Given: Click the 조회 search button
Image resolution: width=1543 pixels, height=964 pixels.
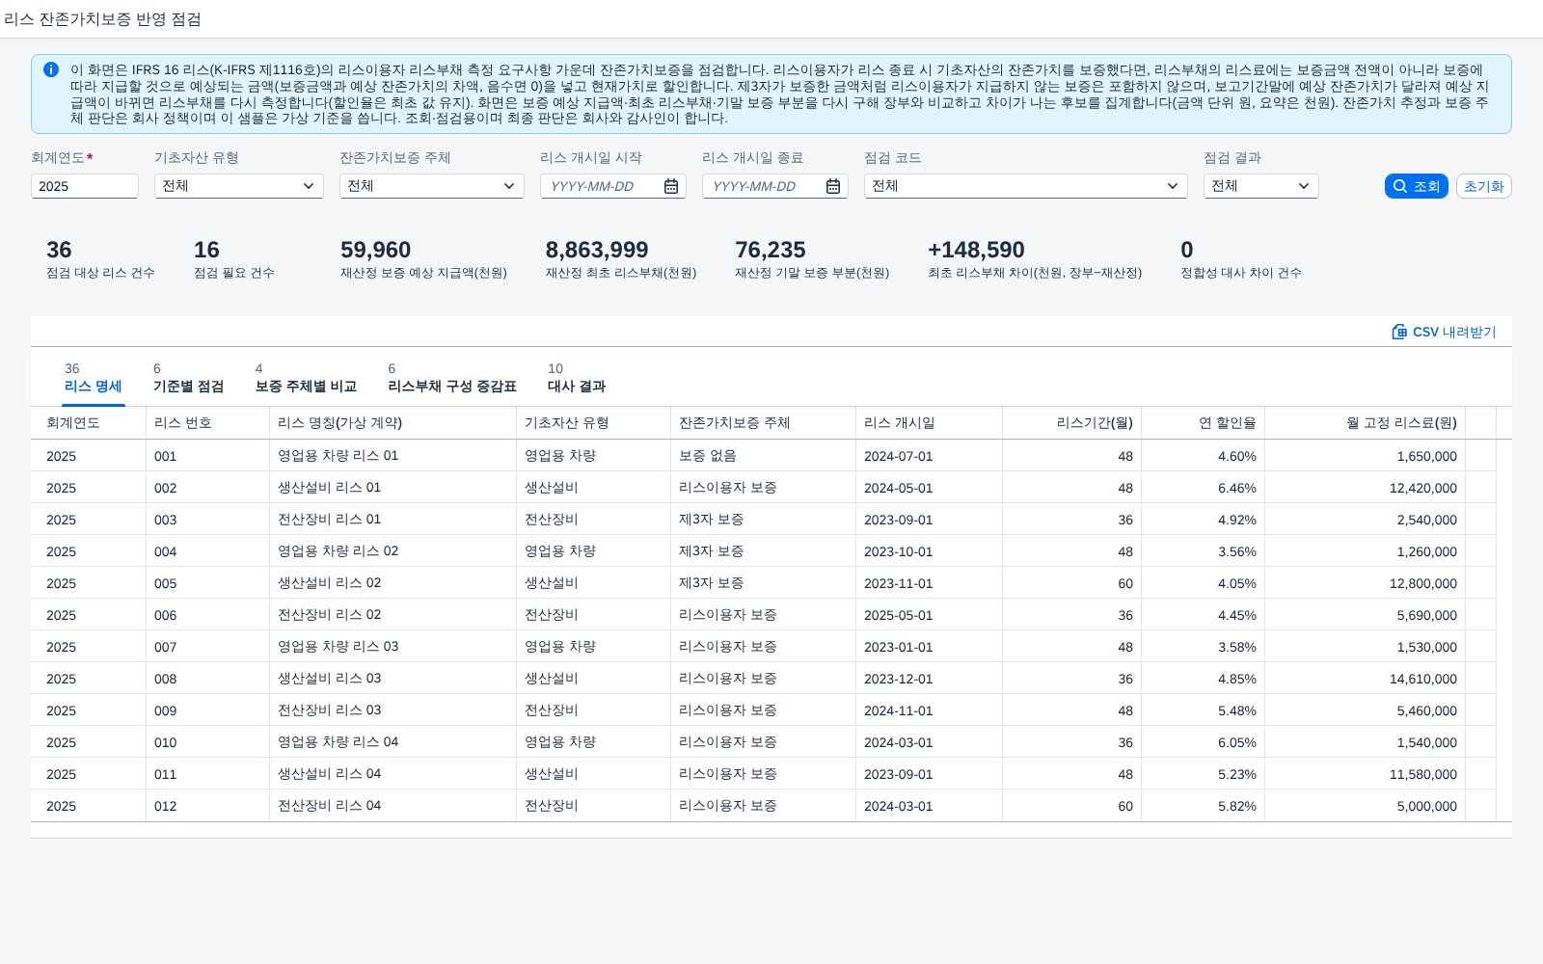Looking at the screenshot, I should (x=1416, y=186).
